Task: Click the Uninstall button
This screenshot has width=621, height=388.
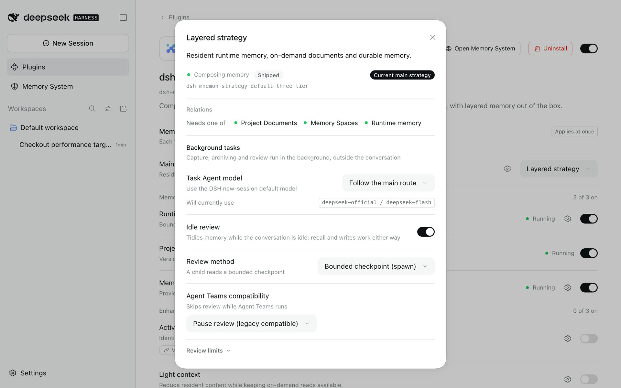Action: pyautogui.click(x=550, y=48)
